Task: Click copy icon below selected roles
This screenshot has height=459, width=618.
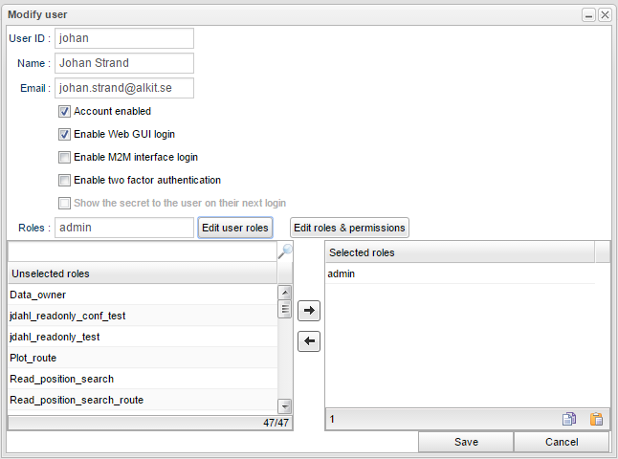Action: click(x=569, y=419)
